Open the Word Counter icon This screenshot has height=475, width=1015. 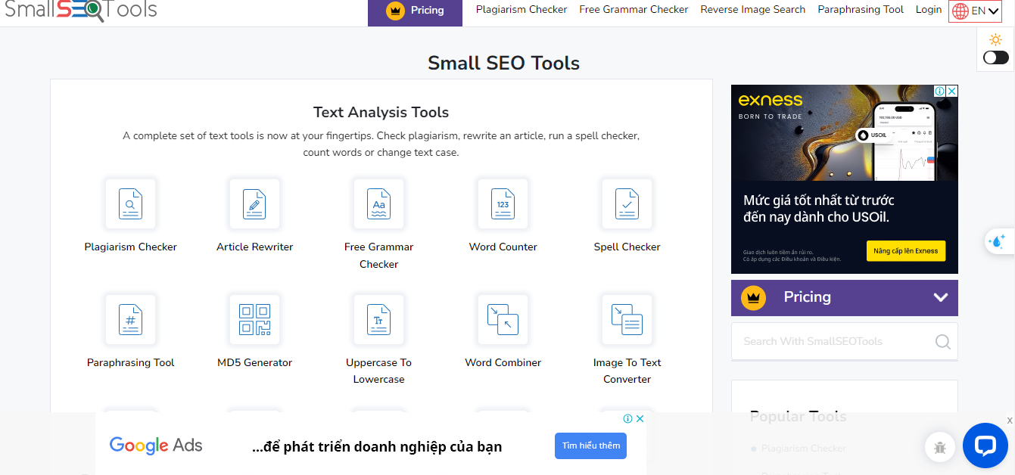click(503, 203)
